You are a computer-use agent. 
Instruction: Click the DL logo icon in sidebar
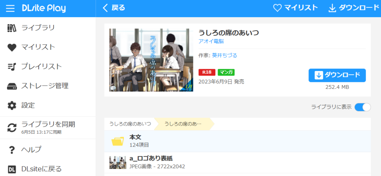pyautogui.click(x=12, y=169)
